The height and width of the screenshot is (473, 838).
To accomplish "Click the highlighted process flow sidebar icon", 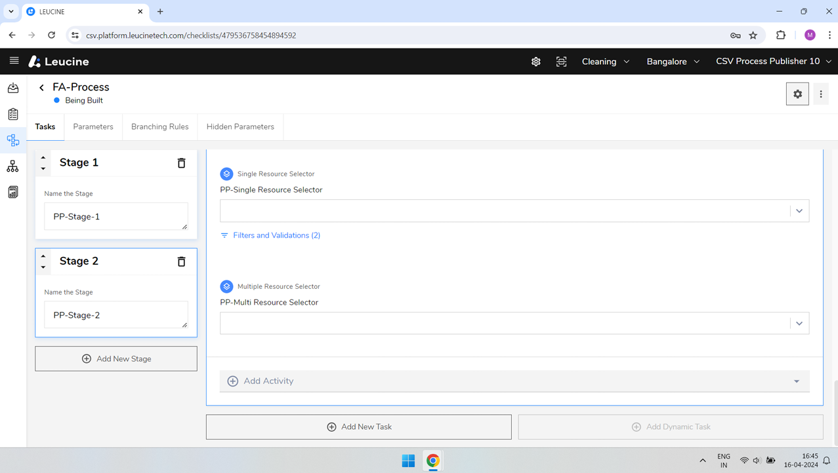I will pos(13,140).
